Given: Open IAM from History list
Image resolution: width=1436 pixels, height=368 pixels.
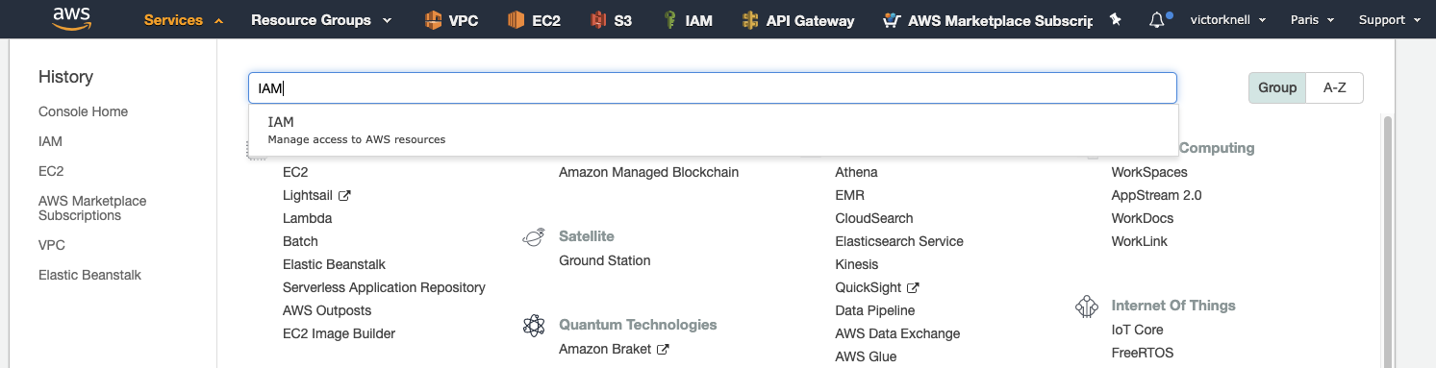Looking at the screenshot, I should [50, 141].
